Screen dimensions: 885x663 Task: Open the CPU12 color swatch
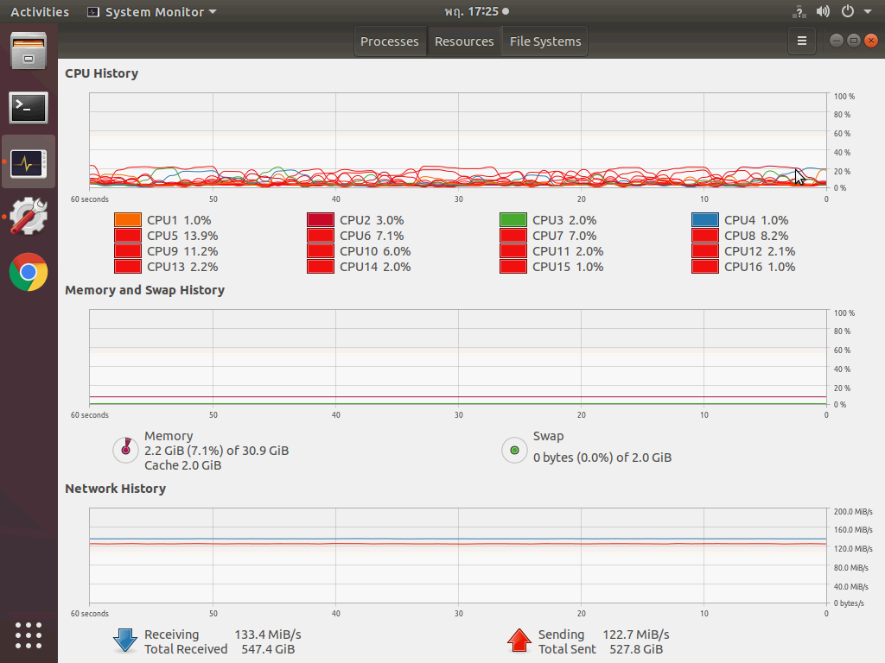[705, 251]
